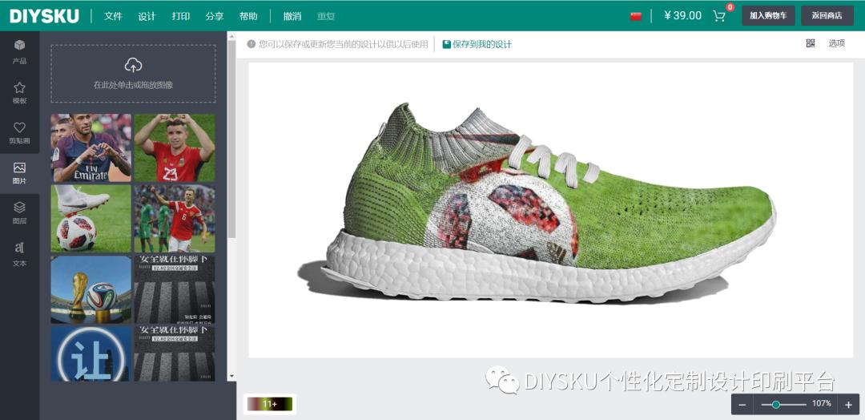Select the World Cup trophy thumbnail

coord(91,289)
